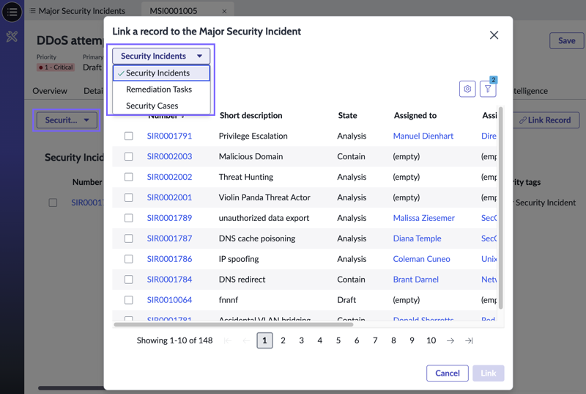Check the box for SIR0001791

point(129,136)
